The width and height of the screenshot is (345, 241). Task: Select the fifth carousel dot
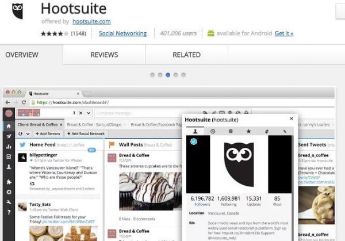(x=183, y=75)
